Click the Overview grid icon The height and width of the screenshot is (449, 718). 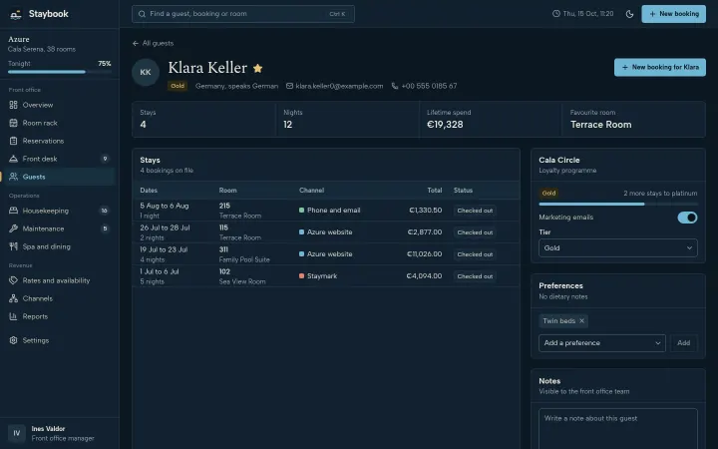tap(13, 105)
